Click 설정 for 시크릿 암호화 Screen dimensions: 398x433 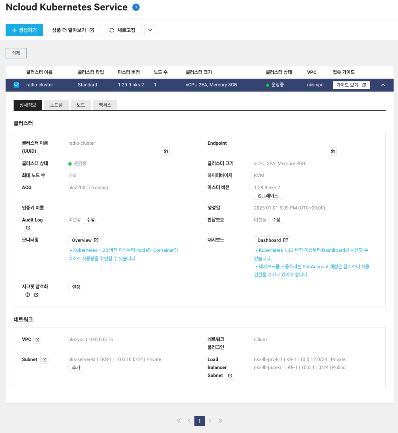[76, 287]
